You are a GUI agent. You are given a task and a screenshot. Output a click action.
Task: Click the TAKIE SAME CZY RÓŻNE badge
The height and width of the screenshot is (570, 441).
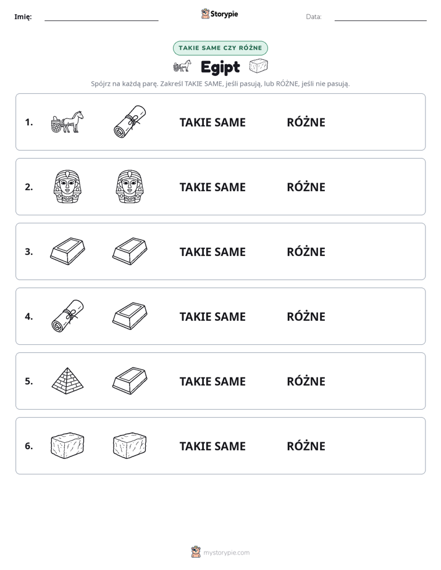220,48
